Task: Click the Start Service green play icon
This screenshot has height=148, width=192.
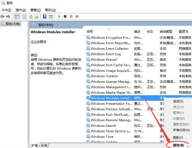Action: coord(59,16)
